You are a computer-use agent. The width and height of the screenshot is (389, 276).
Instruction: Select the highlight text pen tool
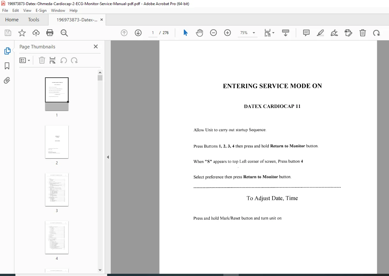click(x=320, y=33)
